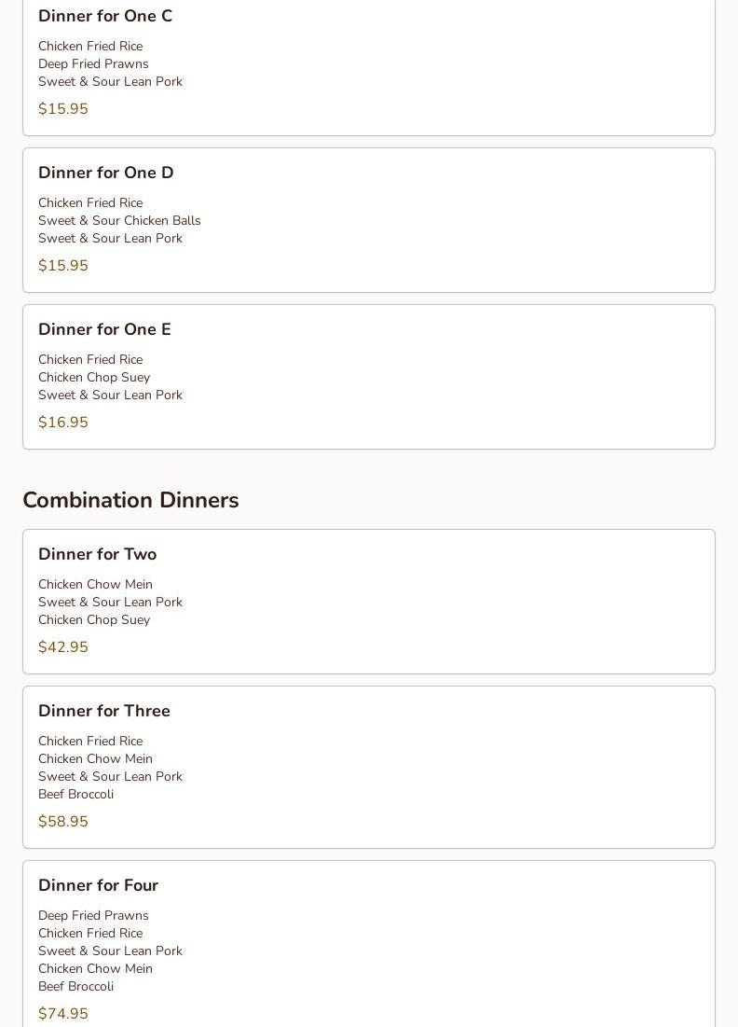This screenshot has height=1027, width=738.
Task: Choose the Dinner for Four heading
Action: point(98,885)
